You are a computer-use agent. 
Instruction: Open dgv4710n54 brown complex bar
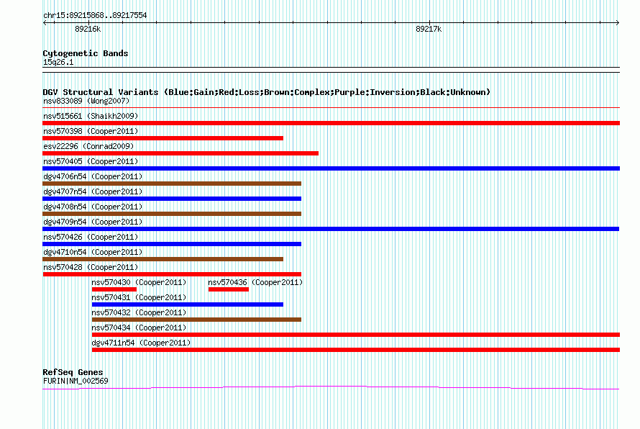pos(163,259)
